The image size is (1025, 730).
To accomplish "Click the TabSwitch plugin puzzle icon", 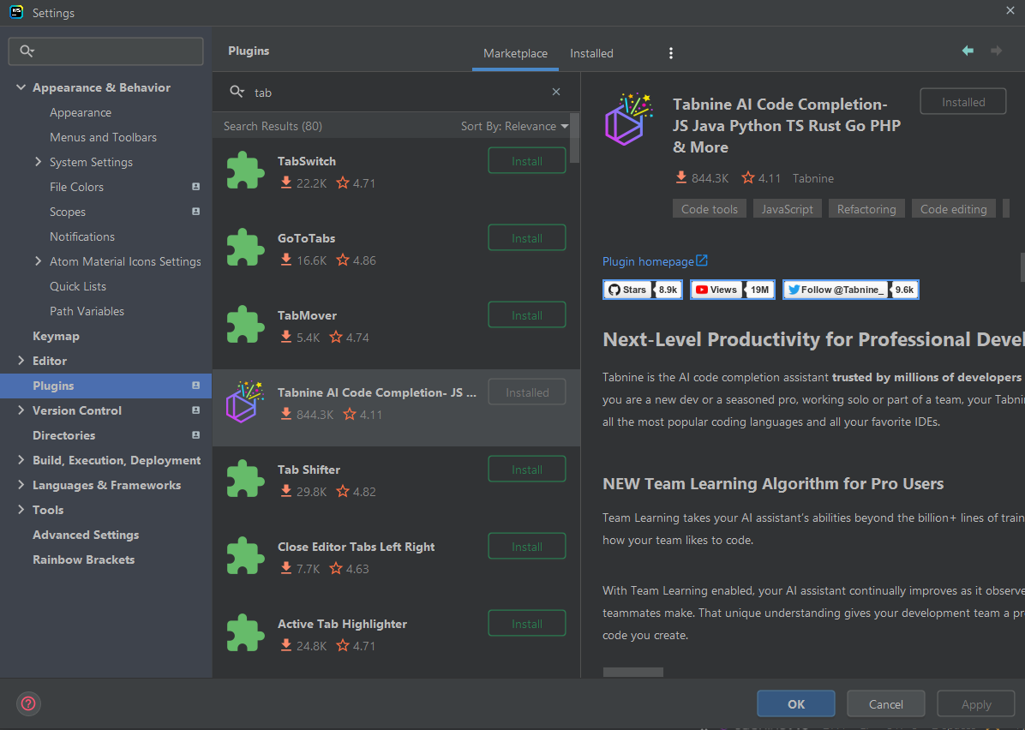I will [245, 171].
